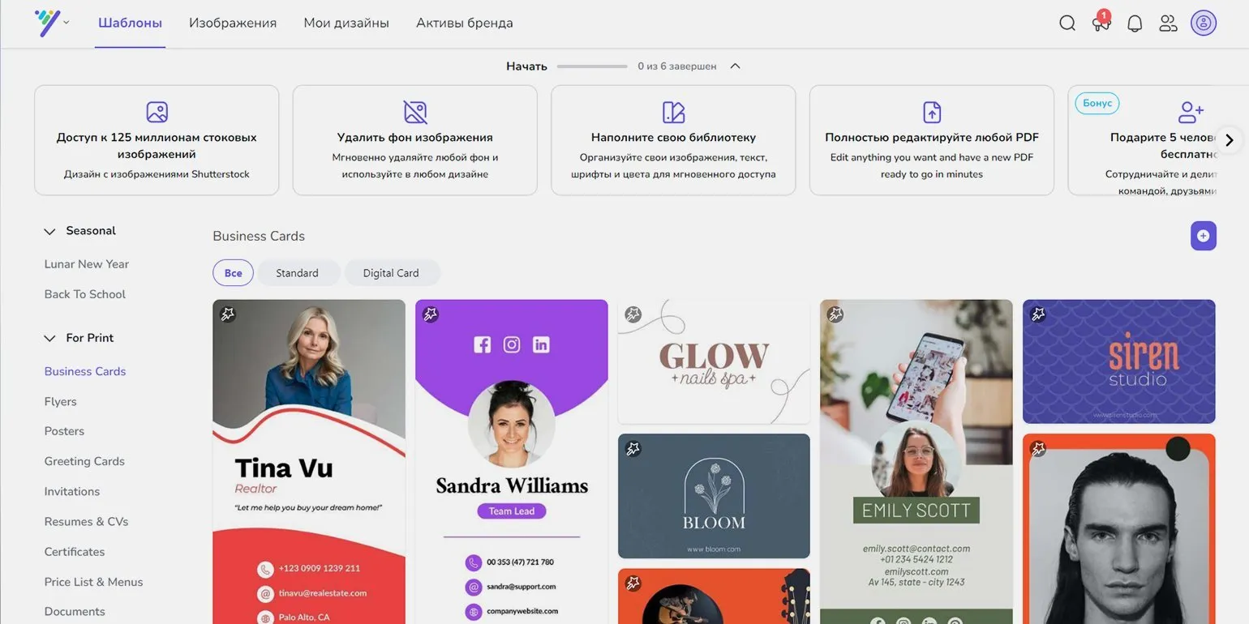Click the user profile avatar
The height and width of the screenshot is (624, 1249).
click(x=1204, y=23)
